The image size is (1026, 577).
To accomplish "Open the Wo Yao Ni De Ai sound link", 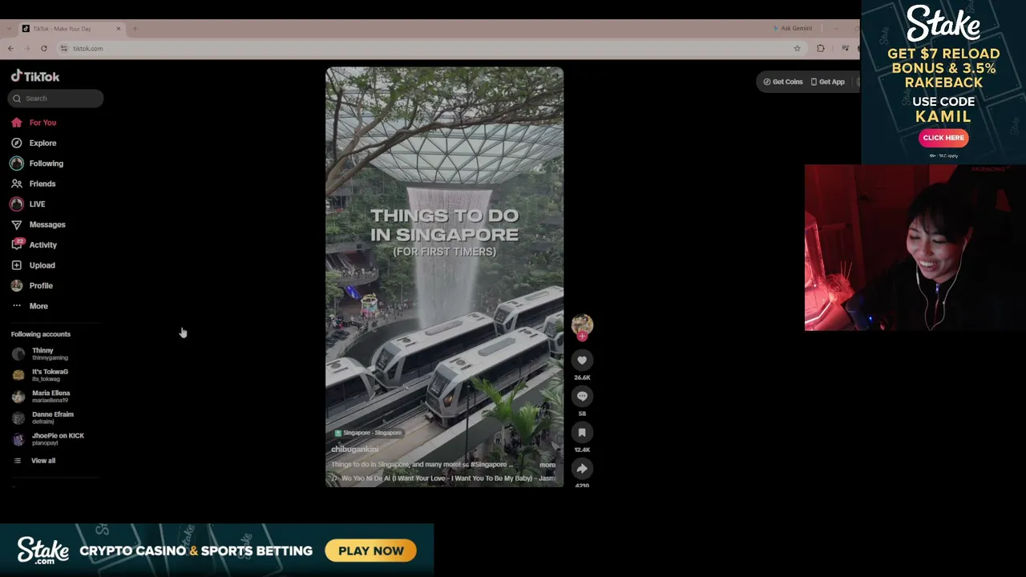I will click(443, 478).
